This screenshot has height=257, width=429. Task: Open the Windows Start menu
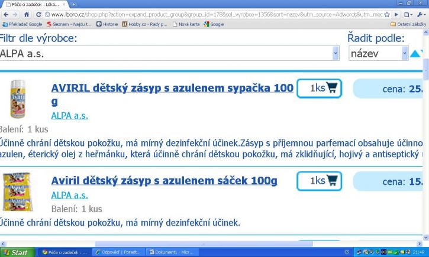click(x=18, y=252)
